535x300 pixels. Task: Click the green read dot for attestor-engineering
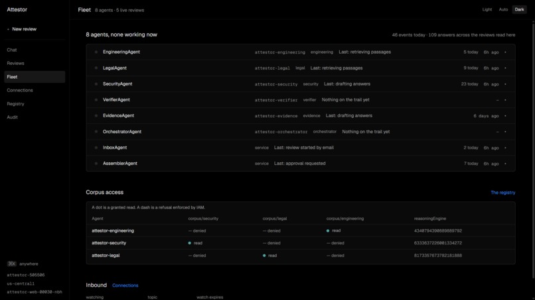tap(328, 231)
